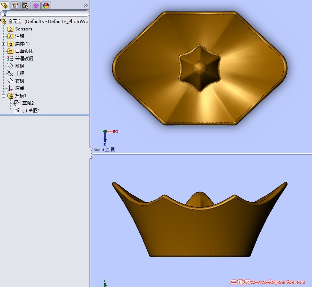The width and height of the screenshot is (312, 287).
Task: Select the 右视 right plane
Action: [x=19, y=81]
